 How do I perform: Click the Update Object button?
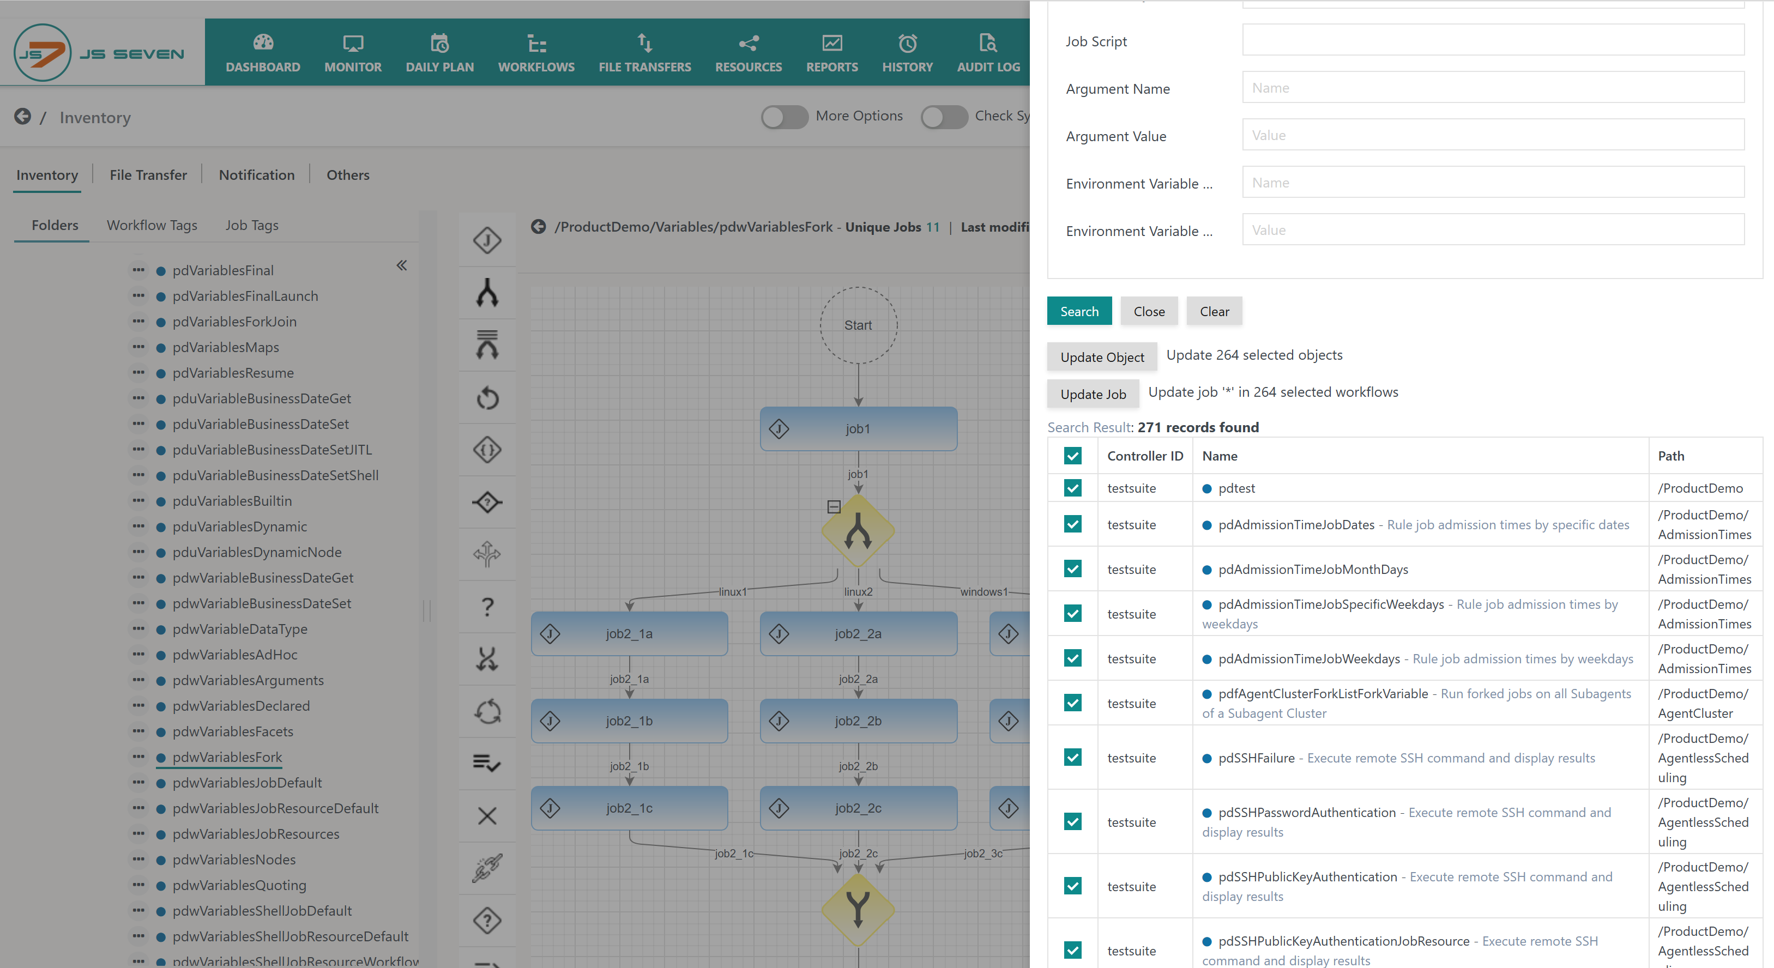(1102, 356)
